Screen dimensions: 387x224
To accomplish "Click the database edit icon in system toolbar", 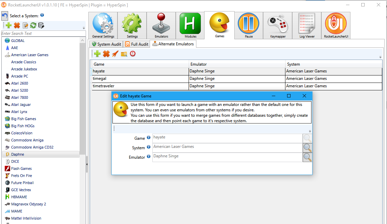I will tap(41, 25).
